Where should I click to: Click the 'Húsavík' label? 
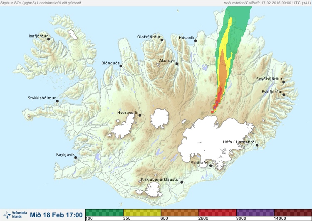[x=186, y=37]
